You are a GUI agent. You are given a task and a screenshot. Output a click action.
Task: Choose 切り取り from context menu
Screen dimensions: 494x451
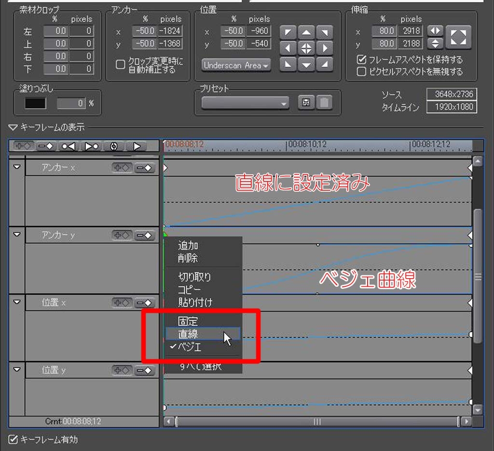coord(203,277)
